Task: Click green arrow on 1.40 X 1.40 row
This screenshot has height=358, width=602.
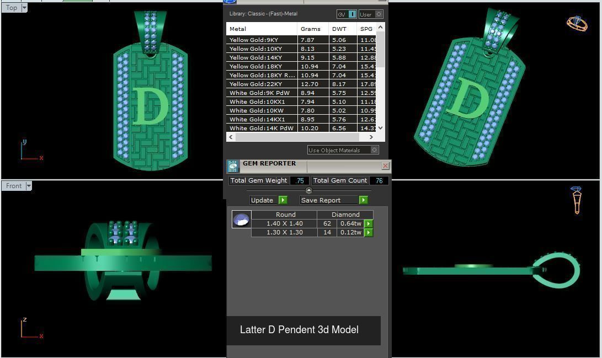Action: [368, 224]
